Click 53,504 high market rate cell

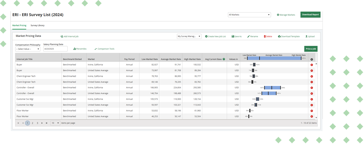click(x=192, y=116)
